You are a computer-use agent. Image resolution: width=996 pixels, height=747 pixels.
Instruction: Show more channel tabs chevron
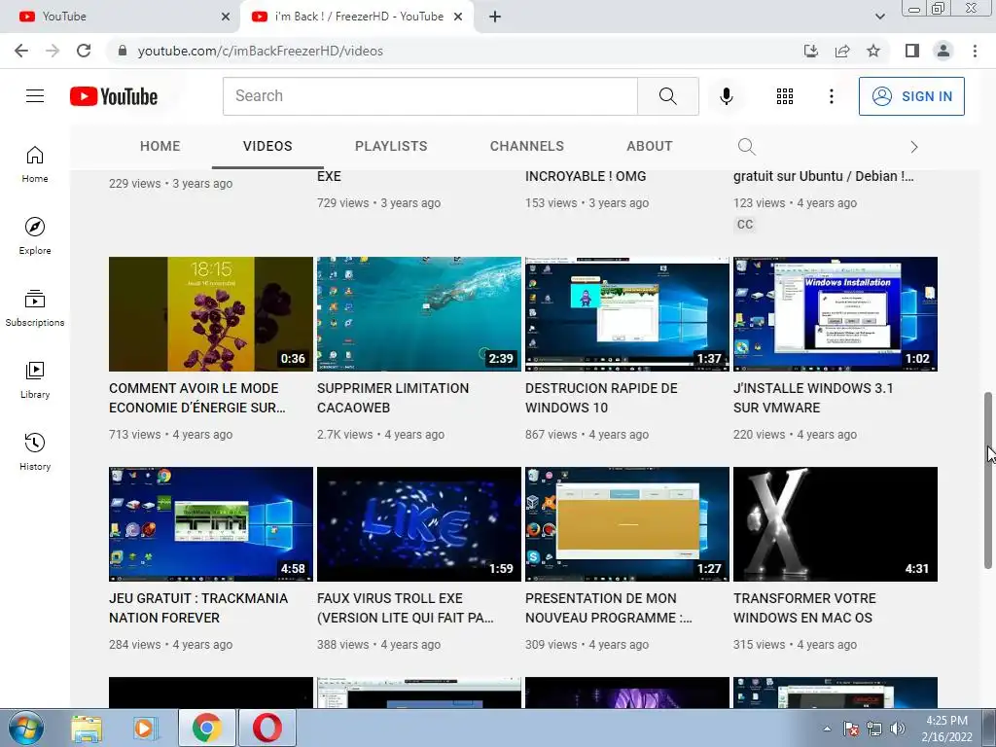(914, 147)
